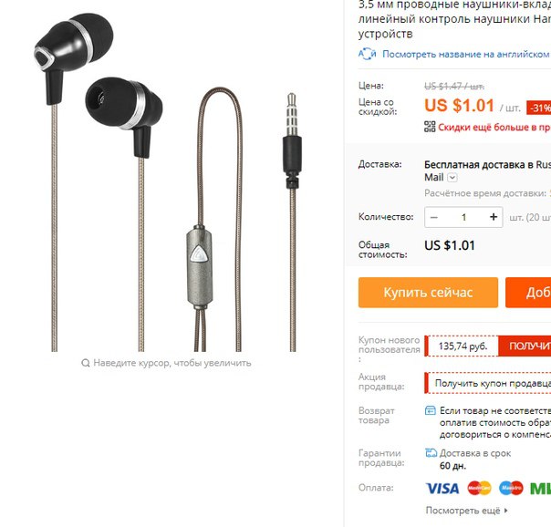Click 'Получить купон продавца' seller coupon

click(493, 383)
